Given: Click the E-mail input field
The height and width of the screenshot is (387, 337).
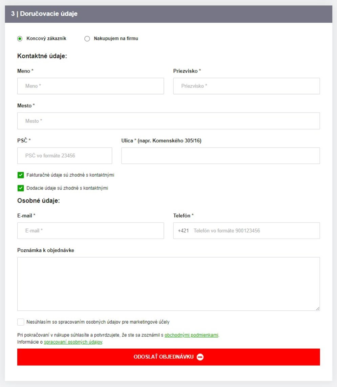Looking at the screenshot, I should point(90,231).
